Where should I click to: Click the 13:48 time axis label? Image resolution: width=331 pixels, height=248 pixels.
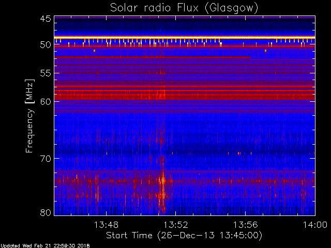(106, 225)
